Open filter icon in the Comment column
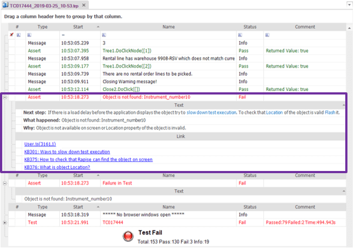Image resolution: width=354 pixels, height=248 pixels. [x=267, y=35]
